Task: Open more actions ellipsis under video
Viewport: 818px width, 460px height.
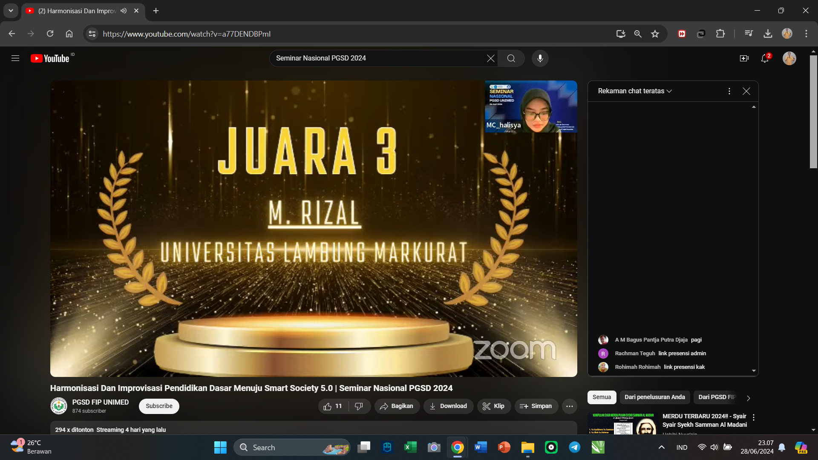Action: [570, 406]
